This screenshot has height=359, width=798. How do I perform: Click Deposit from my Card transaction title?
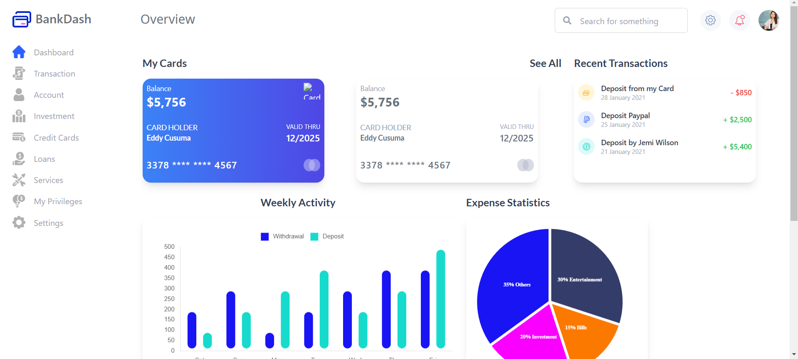pyautogui.click(x=637, y=89)
